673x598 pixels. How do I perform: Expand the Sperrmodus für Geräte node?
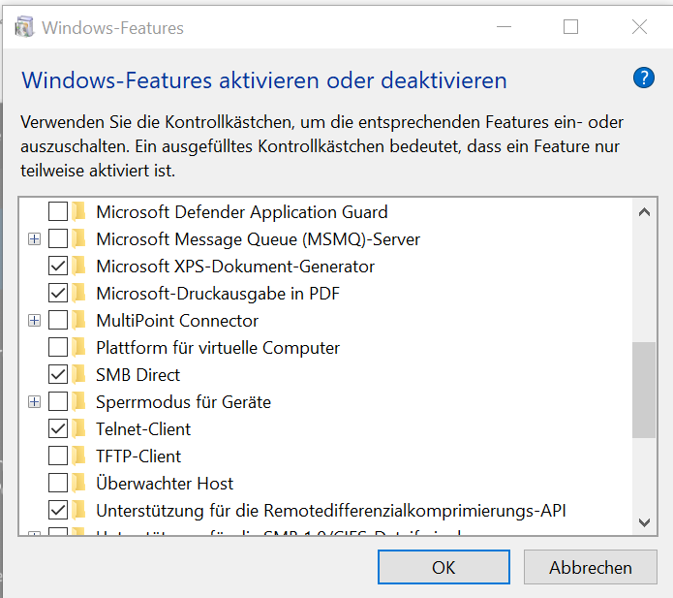35,401
